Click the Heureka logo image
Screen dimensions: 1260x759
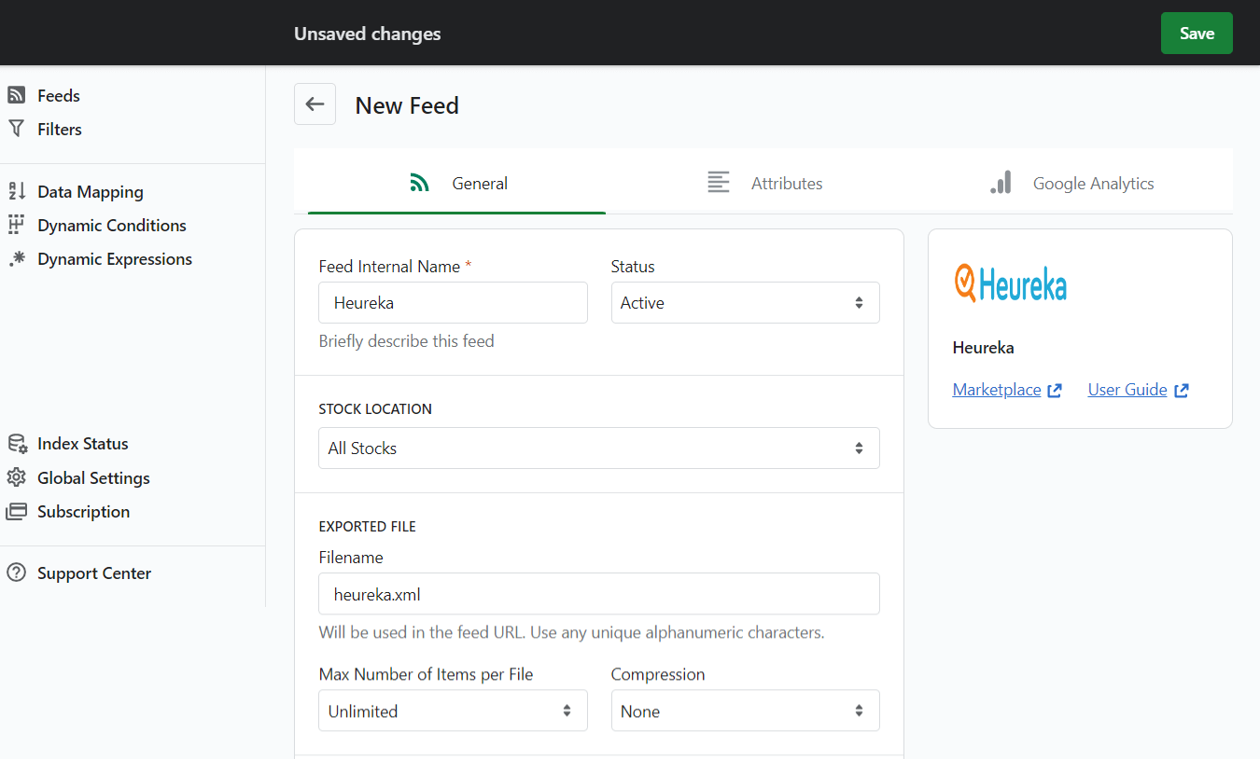pyautogui.click(x=1010, y=283)
